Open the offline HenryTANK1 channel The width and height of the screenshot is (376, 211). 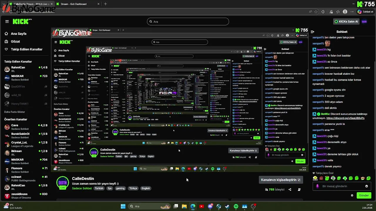coord(26,104)
